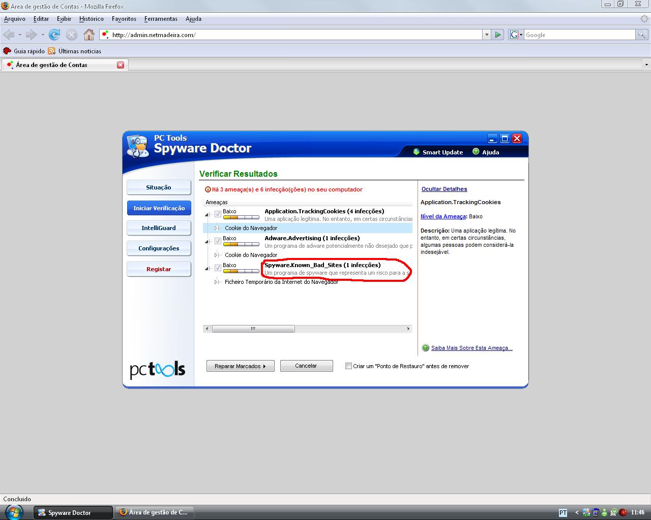This screenshot has height=520, width=651.
Task: Stop page loading button
Action: point(72,35)
